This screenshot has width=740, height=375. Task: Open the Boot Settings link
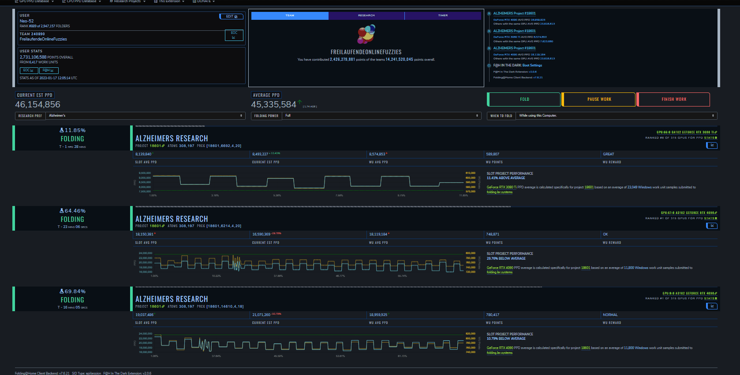coord(532,66)
